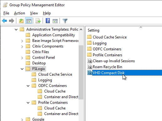Viewport: 162px width, 121px height.
Task: Select Citrix Components in the tree
Action: point(48,46)
